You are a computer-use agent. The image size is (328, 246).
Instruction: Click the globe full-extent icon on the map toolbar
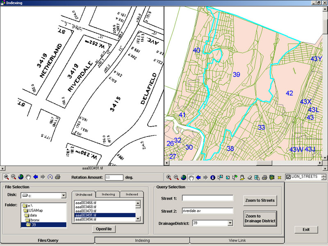183,178
